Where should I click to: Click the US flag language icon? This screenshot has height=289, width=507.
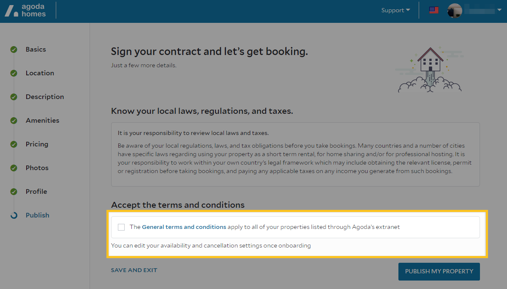point(433,10)
